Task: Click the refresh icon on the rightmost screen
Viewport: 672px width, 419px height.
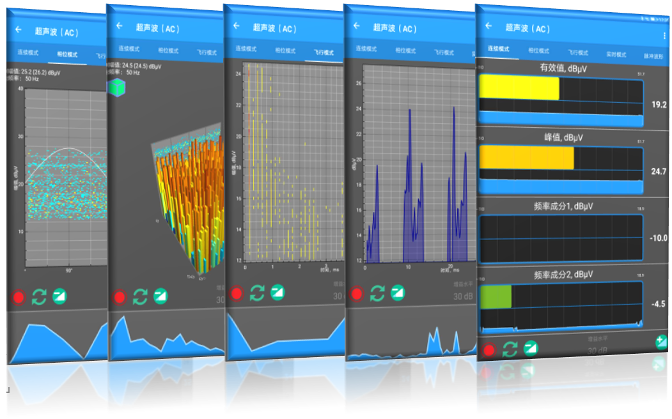Action: [x=510, y=349]
